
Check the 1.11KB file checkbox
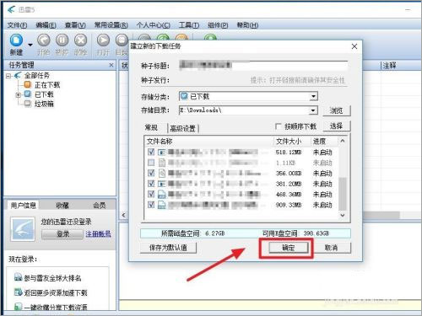[151, 163]
